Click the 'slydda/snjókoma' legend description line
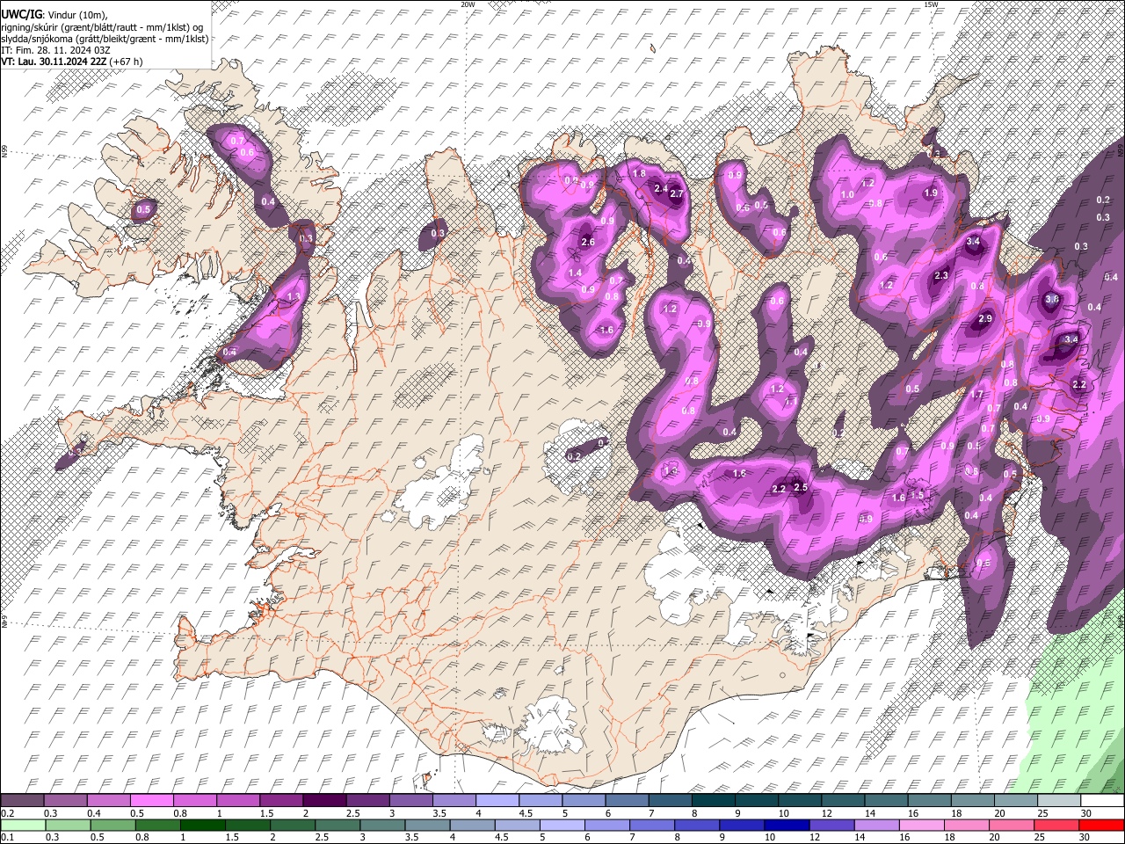 [x=105, y=39]
